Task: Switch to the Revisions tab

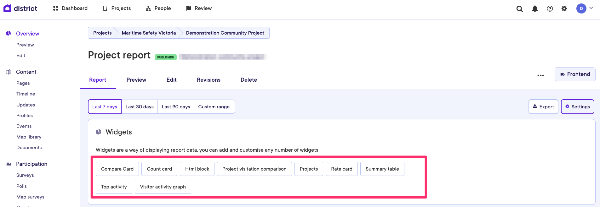Action: click(x=209, y=80)
